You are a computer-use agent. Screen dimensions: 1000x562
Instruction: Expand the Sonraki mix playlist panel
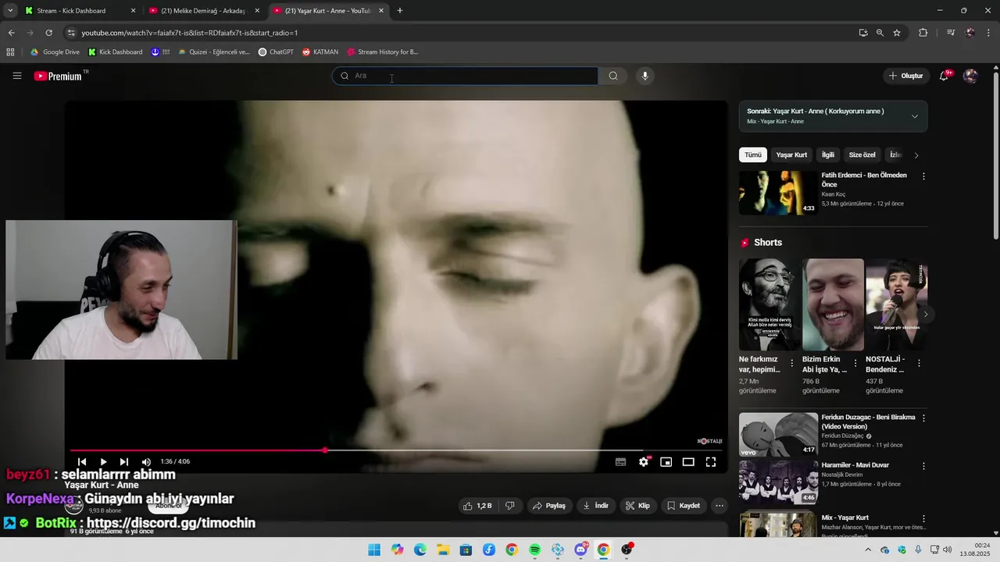point(915,116)
